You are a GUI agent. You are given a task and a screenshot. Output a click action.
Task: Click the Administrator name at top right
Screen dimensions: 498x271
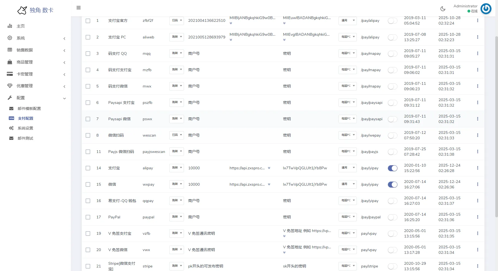(x=465, y=6)
